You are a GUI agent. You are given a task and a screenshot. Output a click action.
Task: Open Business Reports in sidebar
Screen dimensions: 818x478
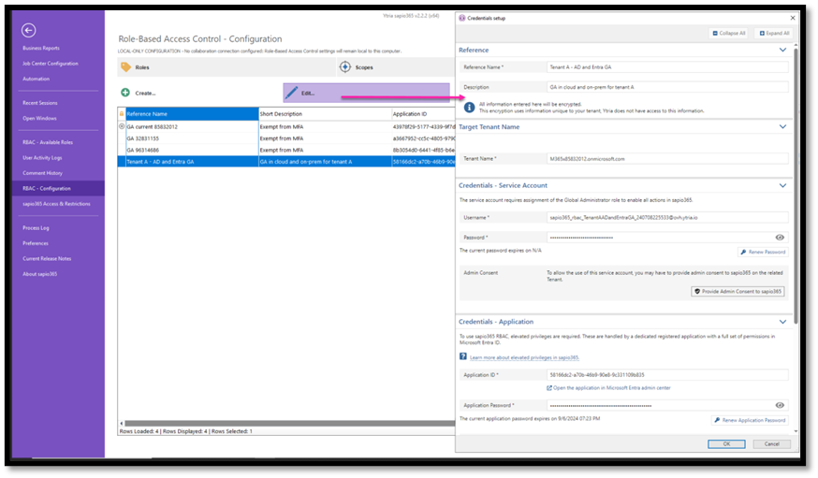pos(41,48)
